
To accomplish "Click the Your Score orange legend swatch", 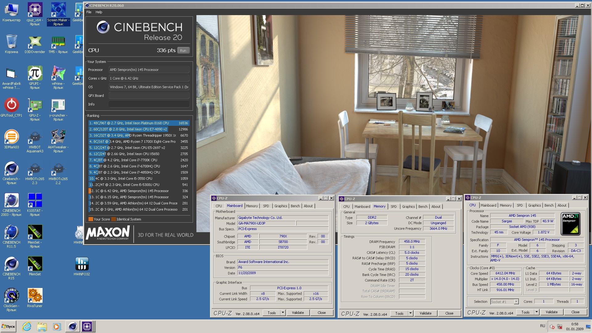I will click(x=91, y=219).
